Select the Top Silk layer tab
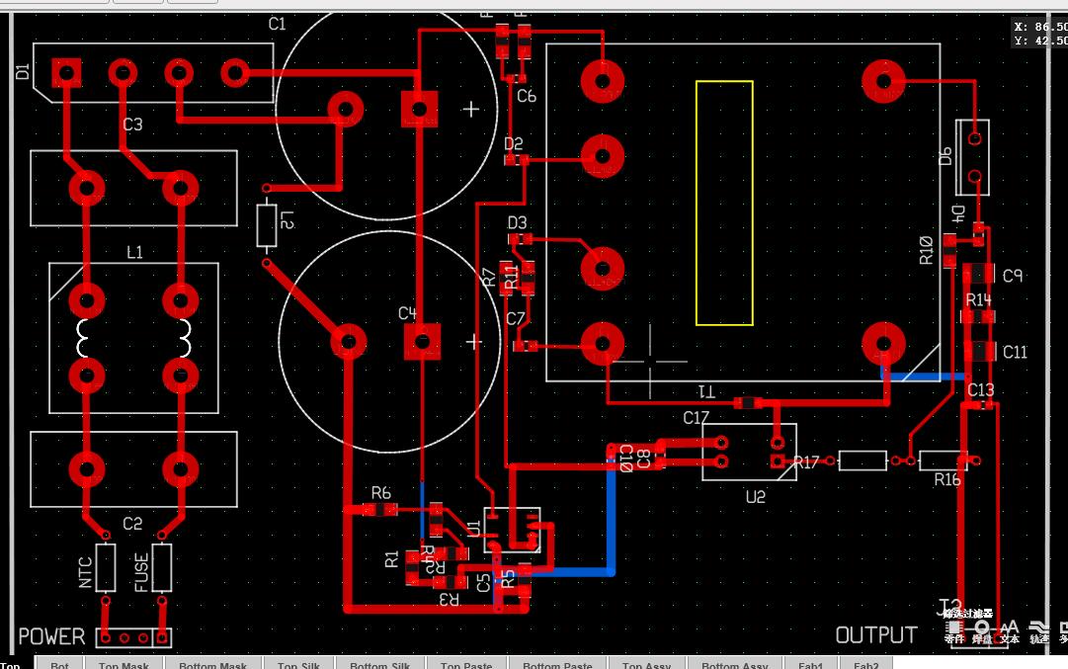 coord(298,664)
